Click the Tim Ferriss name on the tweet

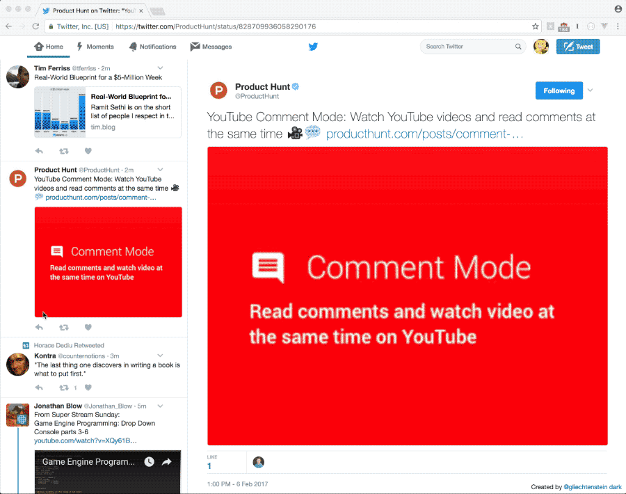(x=52, y=68)
